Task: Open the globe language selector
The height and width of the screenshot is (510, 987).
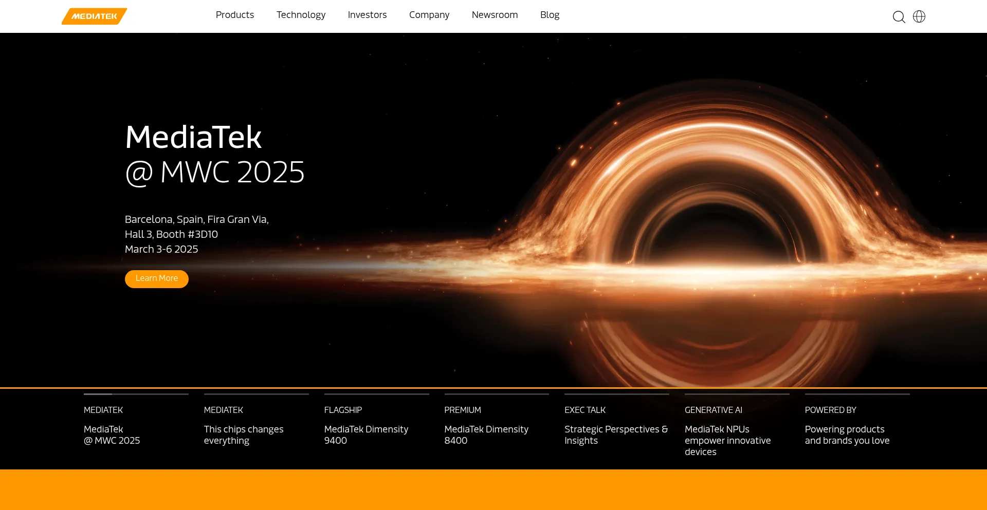Action: (x=919, y=16)
